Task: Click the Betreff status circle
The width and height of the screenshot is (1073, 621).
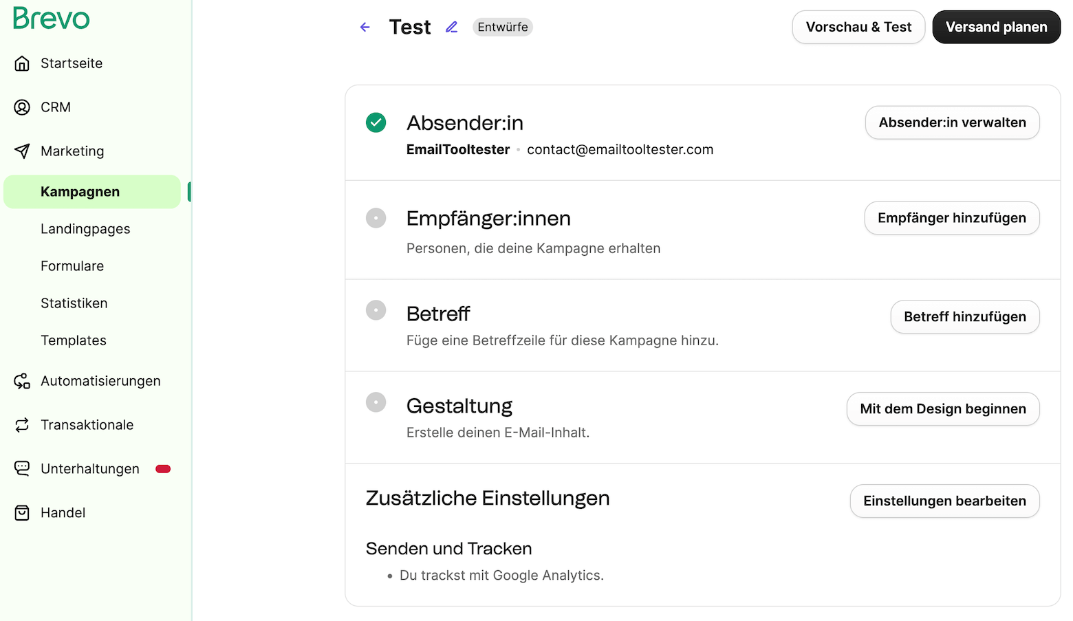Action: point(376,310)
